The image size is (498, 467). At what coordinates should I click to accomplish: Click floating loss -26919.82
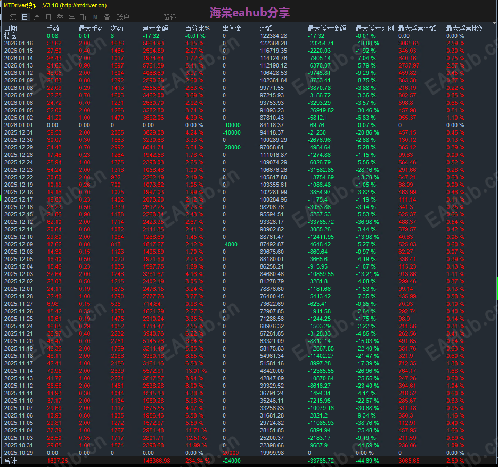[321, 111]
